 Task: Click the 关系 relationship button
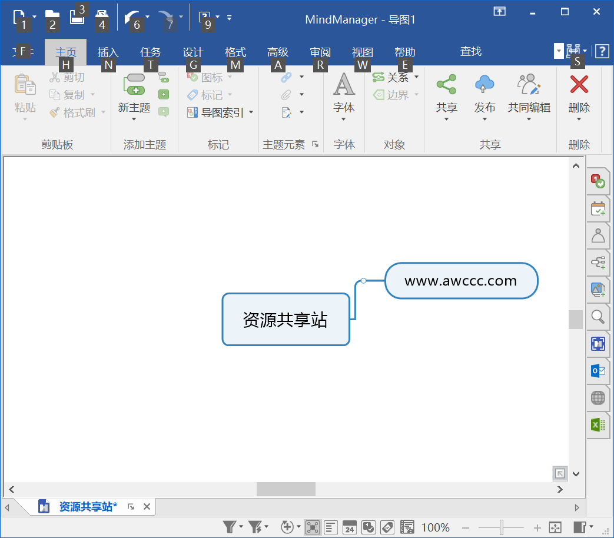(x=390, y=77)
